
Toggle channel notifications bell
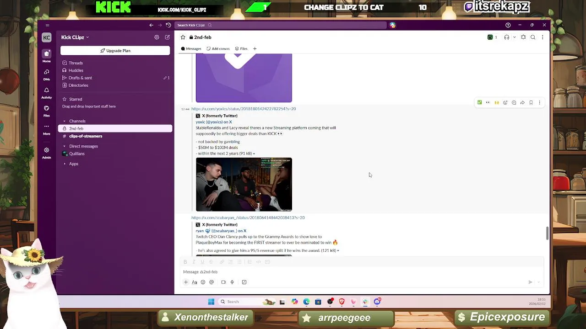523,37
